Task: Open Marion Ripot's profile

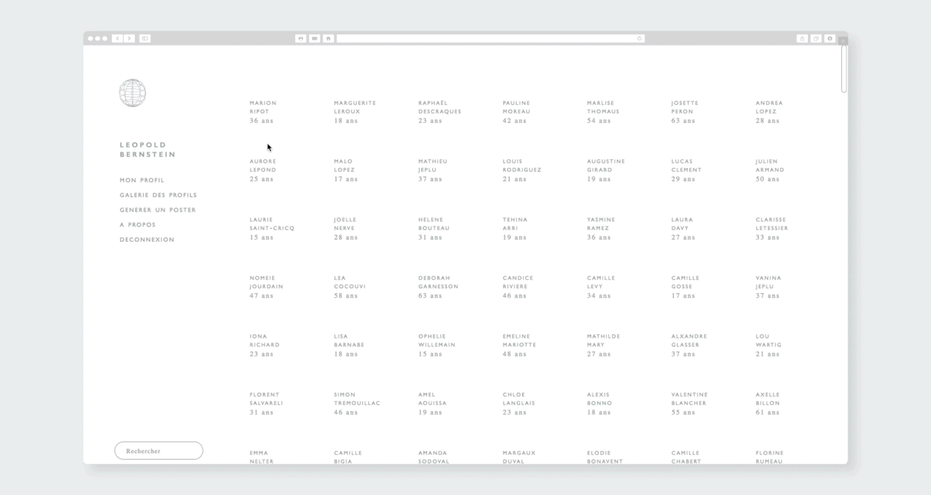Action: click(x=263, y=112)
